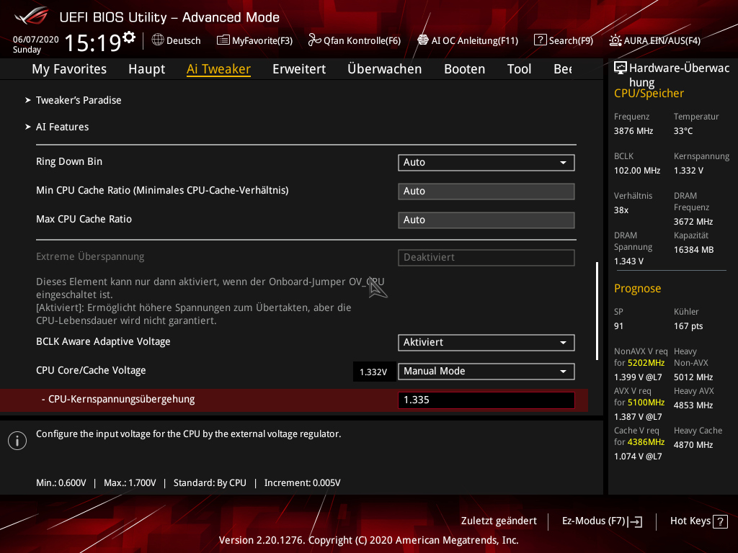Click the MyFavorite list icon
Image resolution: width=738 pixels, height=553 pixels.
pyautogui.click(x=223, y=40)
